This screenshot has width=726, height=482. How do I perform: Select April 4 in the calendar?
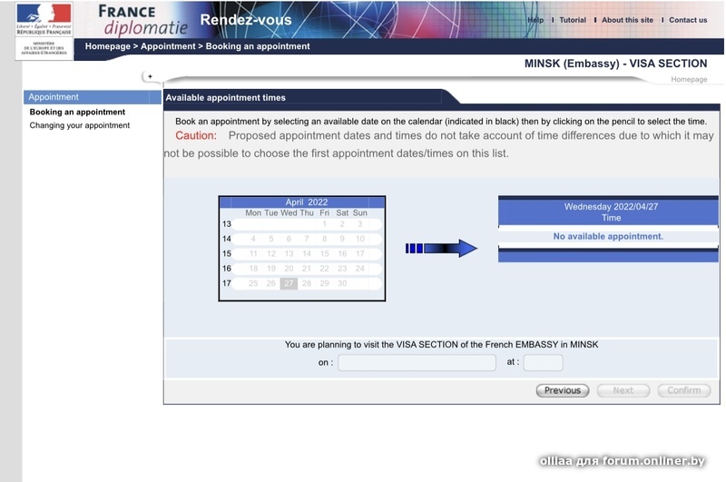point(253,239)
